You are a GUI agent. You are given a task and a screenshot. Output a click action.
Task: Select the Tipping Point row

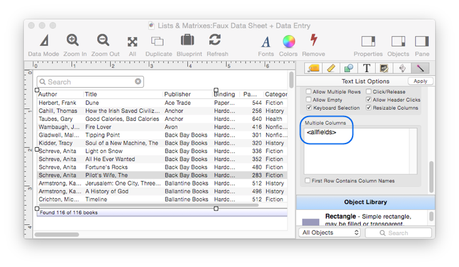162,135
